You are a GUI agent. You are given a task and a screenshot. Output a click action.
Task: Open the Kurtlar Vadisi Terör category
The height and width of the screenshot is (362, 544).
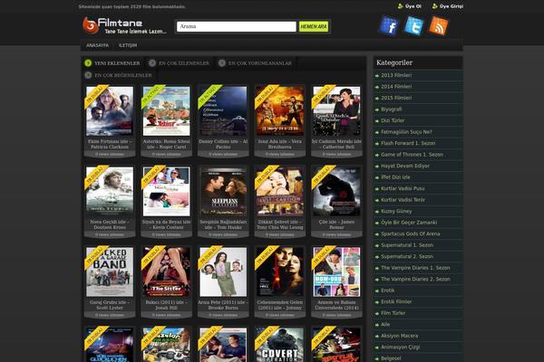403,200
